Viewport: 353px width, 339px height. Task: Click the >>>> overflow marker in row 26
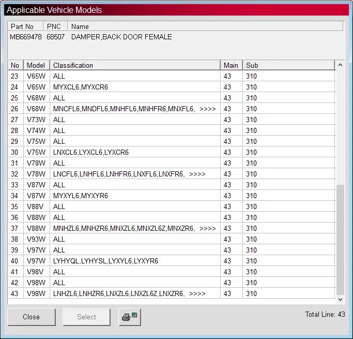click(208, 109)
